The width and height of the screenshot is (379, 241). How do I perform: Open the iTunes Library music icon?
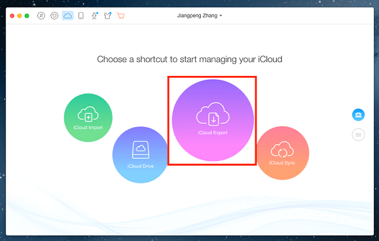41,16
